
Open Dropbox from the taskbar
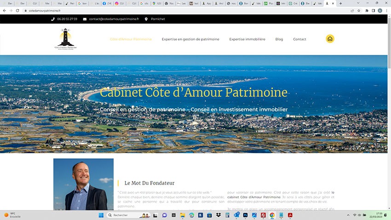click(x=218, y=215)
